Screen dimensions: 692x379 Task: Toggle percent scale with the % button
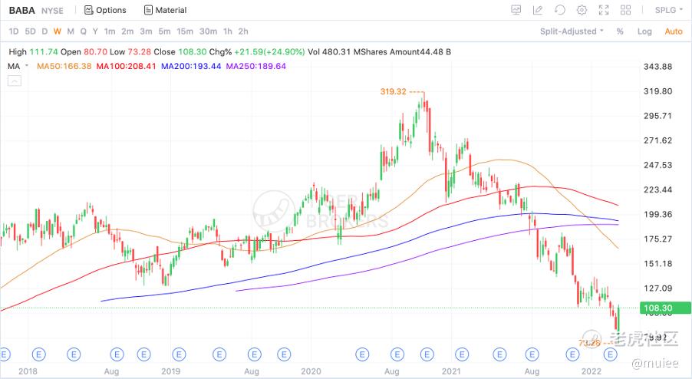(x=620, y=31)
